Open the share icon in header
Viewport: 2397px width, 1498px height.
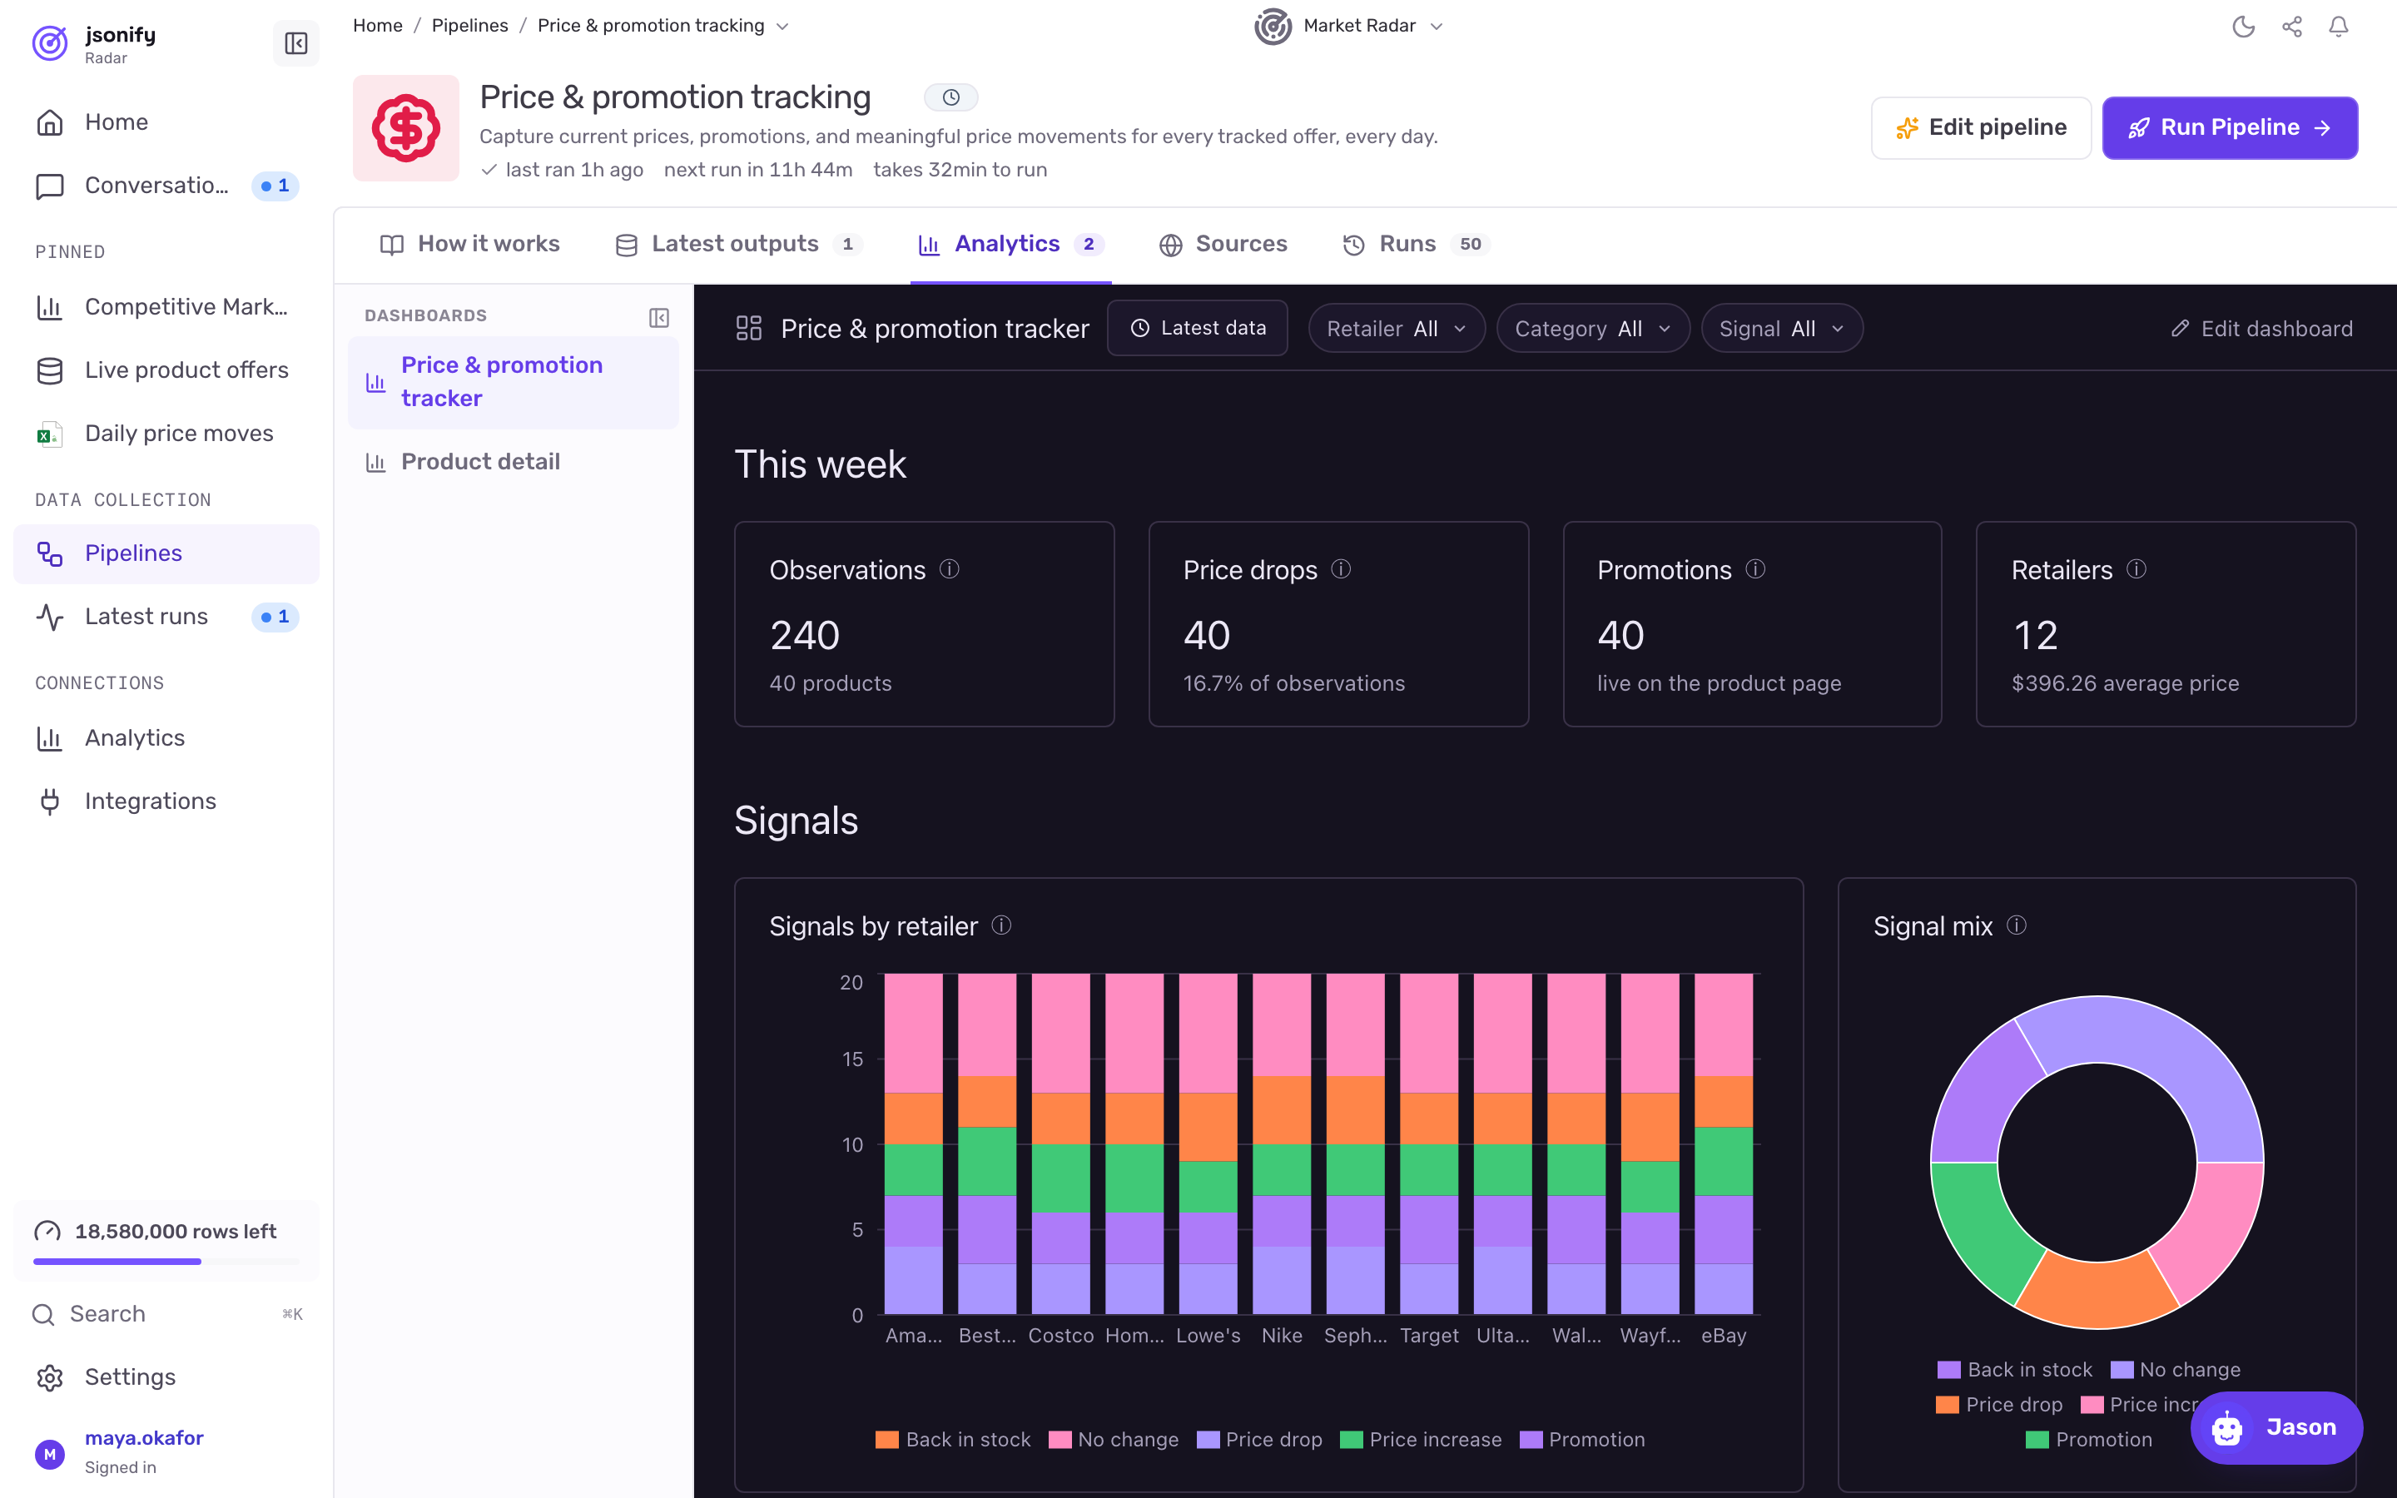click(2291, 27)
